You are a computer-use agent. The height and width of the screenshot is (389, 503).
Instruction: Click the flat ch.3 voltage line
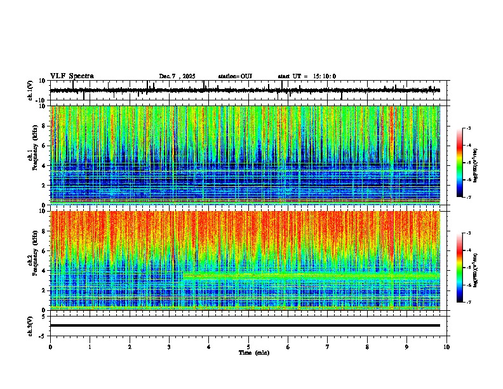245,325
